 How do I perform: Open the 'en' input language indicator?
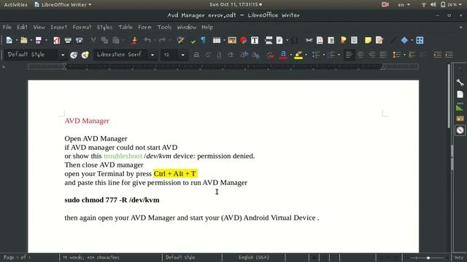(x=404, y=4)
